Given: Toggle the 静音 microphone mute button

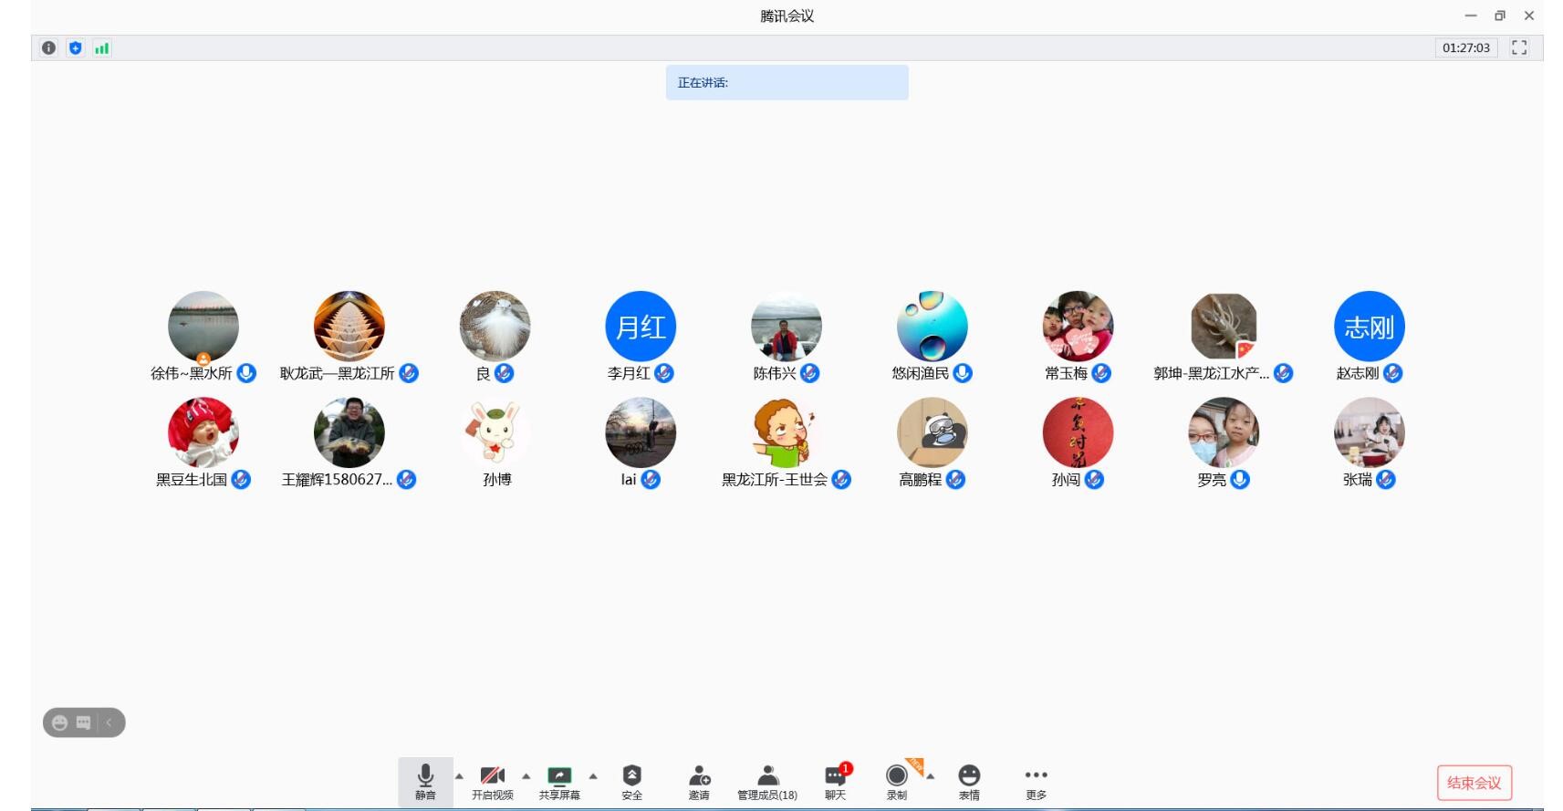Looking at the screenshot, I should pos(425,781).
